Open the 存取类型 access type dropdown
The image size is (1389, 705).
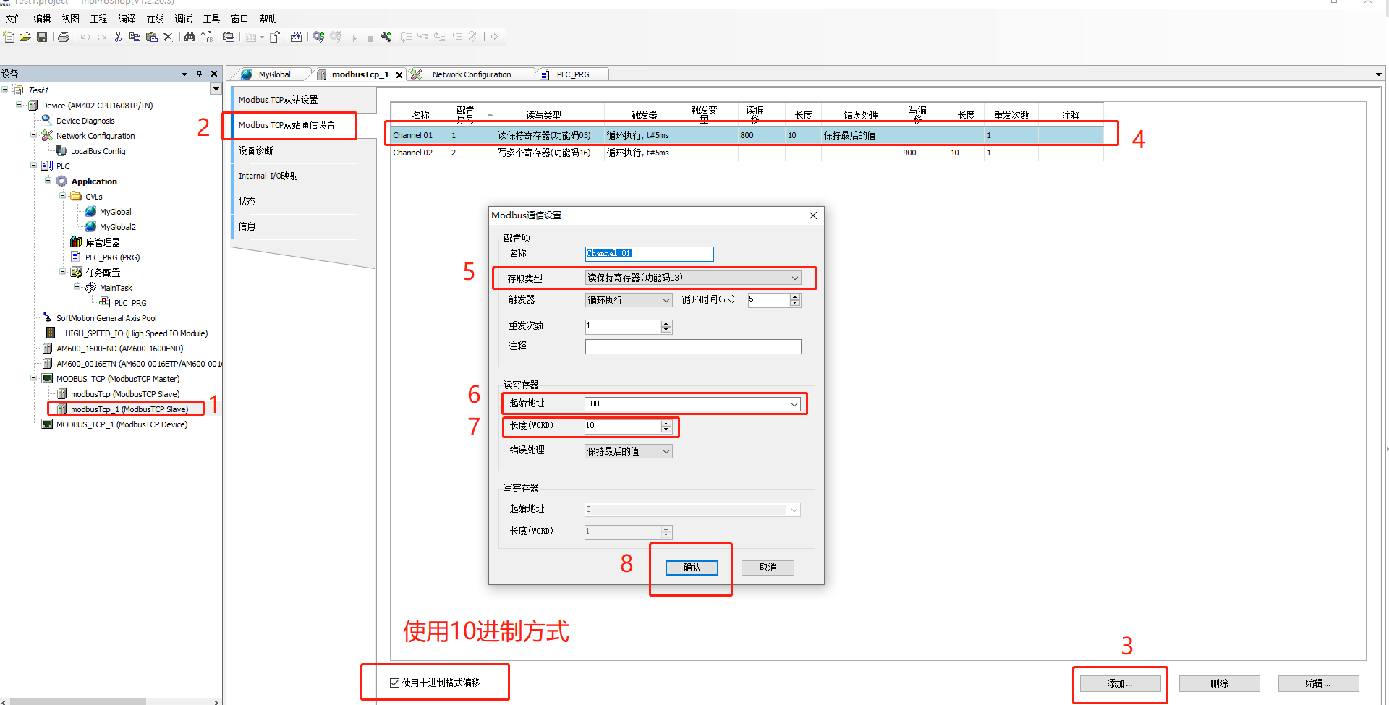click(794, 278)
